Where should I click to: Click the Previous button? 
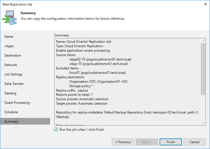pyautogui.click(x=123, y=142)
